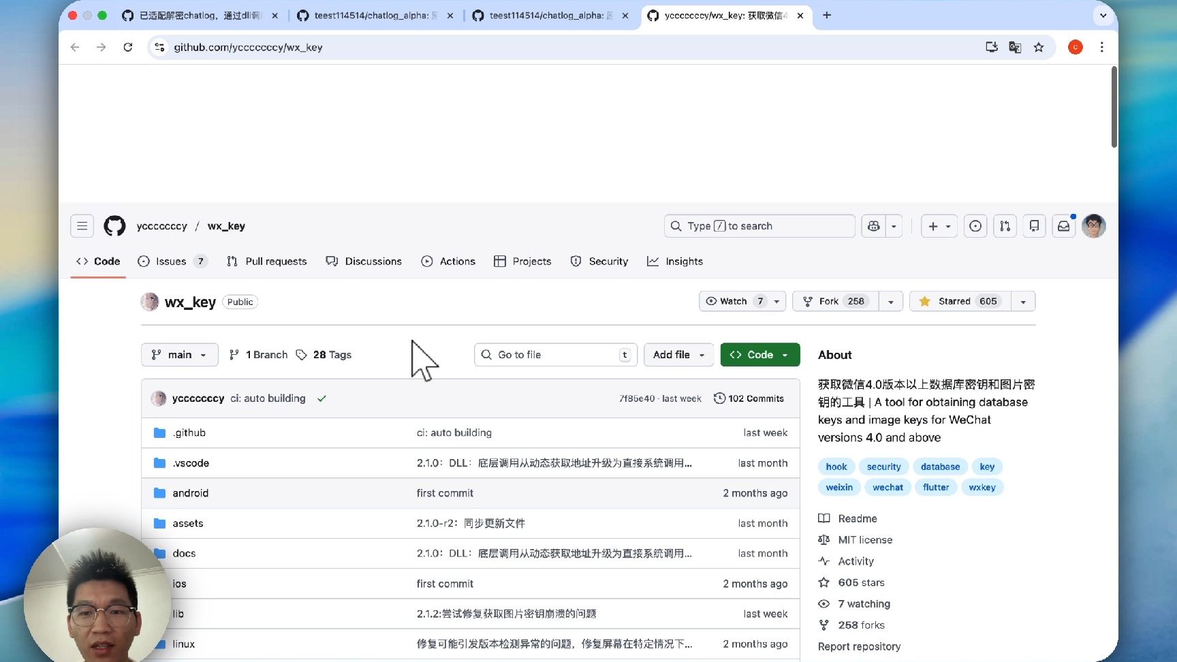The image size is (1177, 662).
Task: Open the 605 stars link
Action: (x=861, y=582)
